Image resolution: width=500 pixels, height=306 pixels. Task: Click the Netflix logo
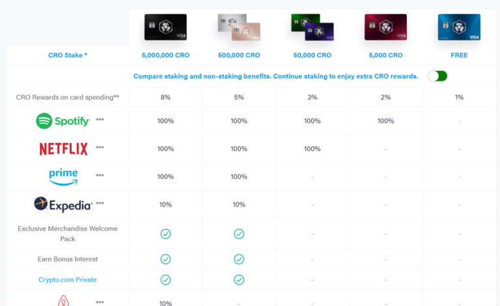[x=63, y=149]
